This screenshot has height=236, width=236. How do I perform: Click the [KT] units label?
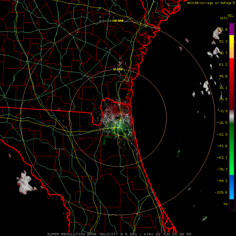click(x=224, y=18)
